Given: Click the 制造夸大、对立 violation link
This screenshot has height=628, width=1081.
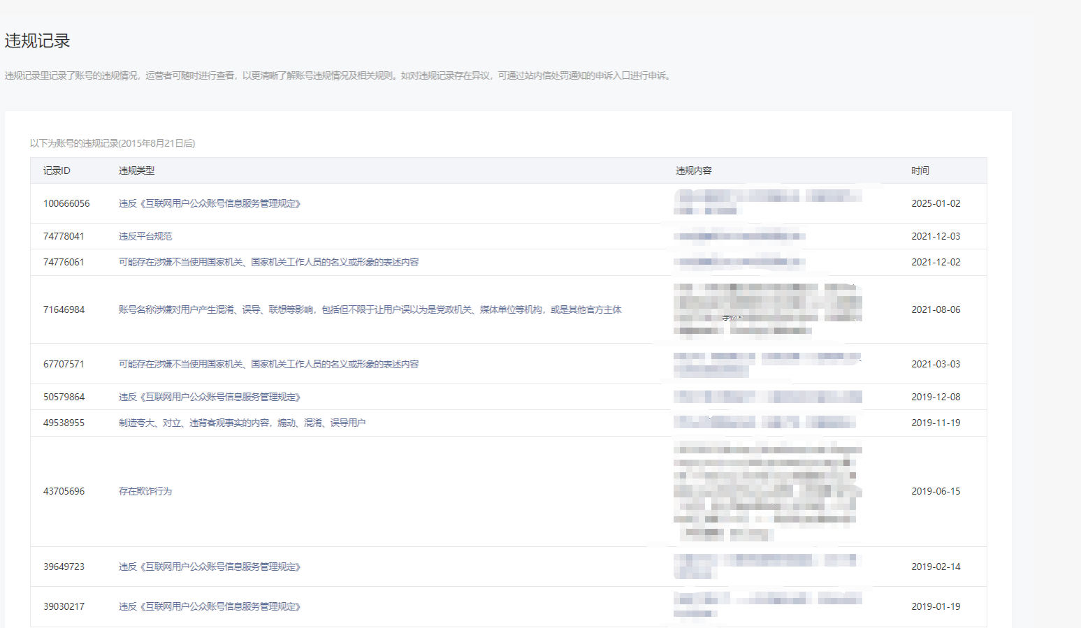Looking at the screenshot, I should pos(242,423).
